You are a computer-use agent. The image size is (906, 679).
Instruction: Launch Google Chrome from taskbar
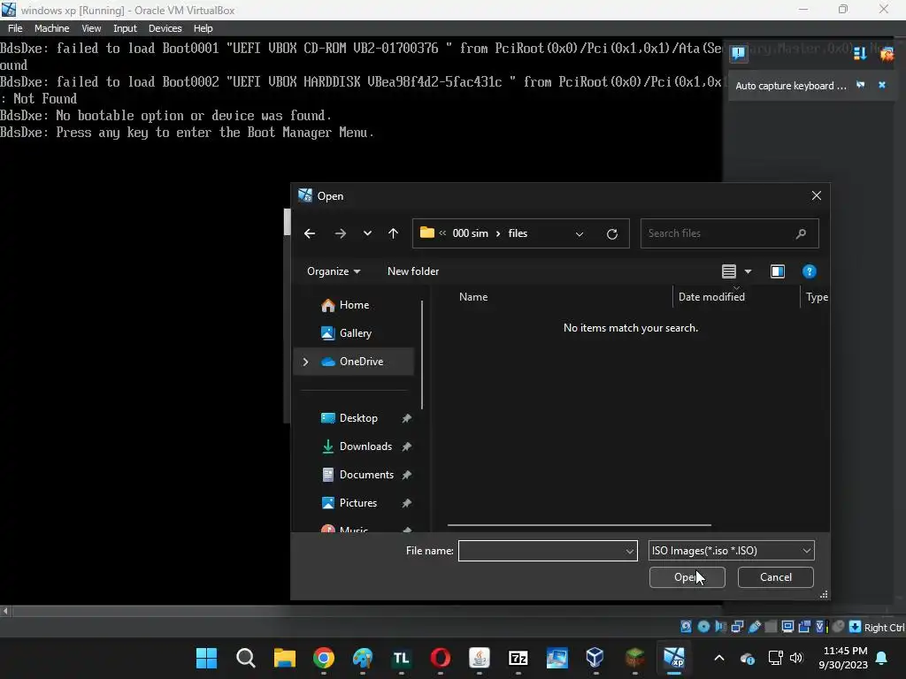pyautogui.click(x=324, y=658)
